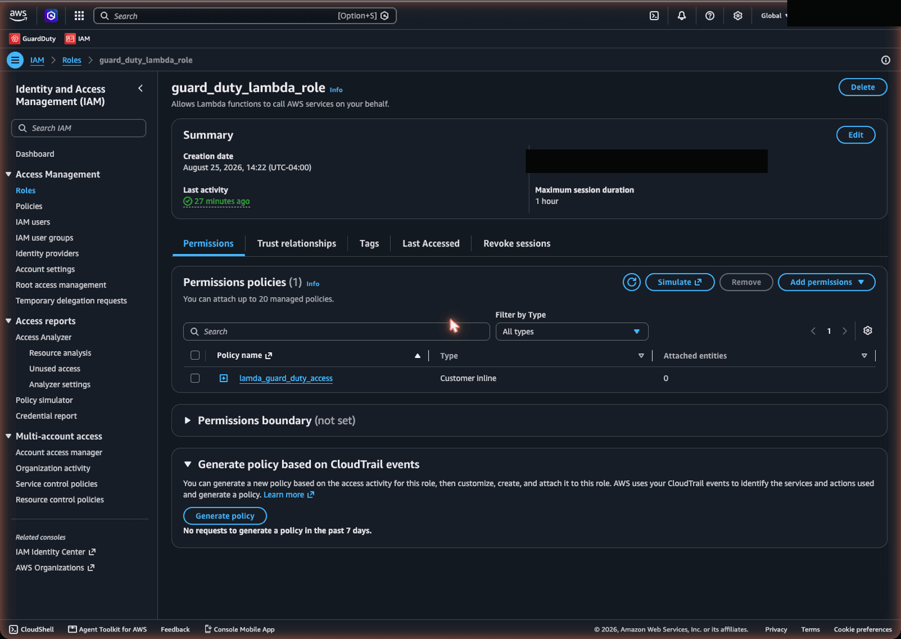Open table preferences gear icon
The height and width of the screenshot is (639, 901).
[868, 330]
